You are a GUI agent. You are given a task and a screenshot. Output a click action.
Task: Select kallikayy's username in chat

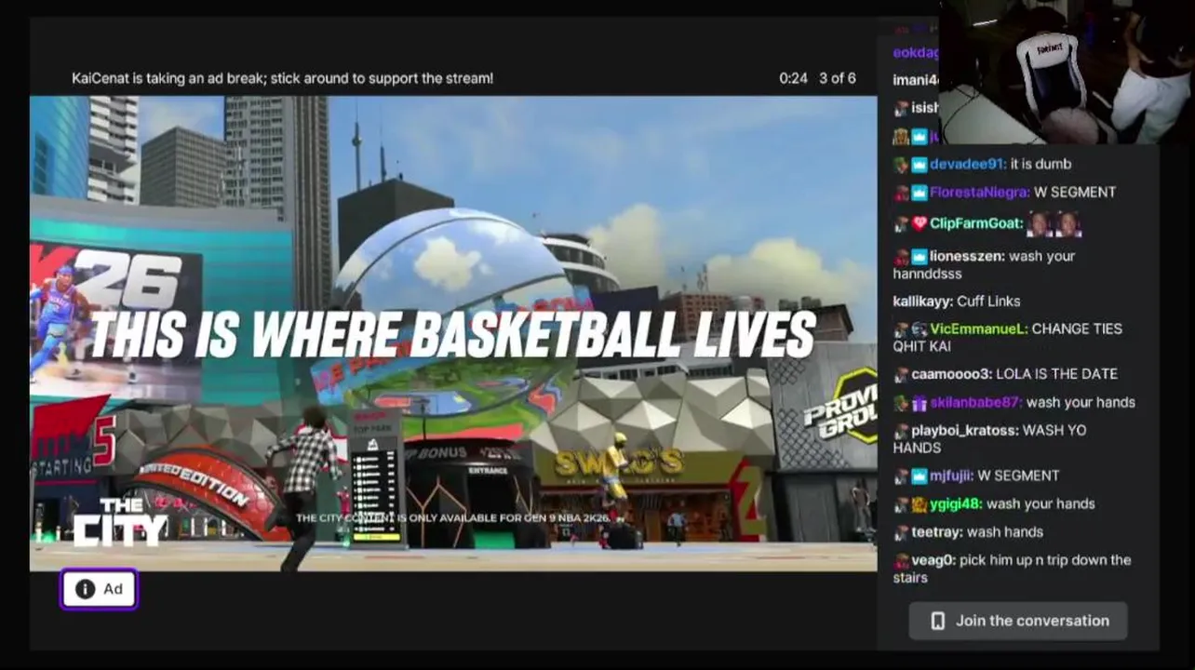(x=922, y=301)
